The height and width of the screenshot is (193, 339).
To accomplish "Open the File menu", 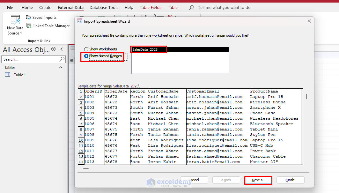I will click(x=10, y=8).
